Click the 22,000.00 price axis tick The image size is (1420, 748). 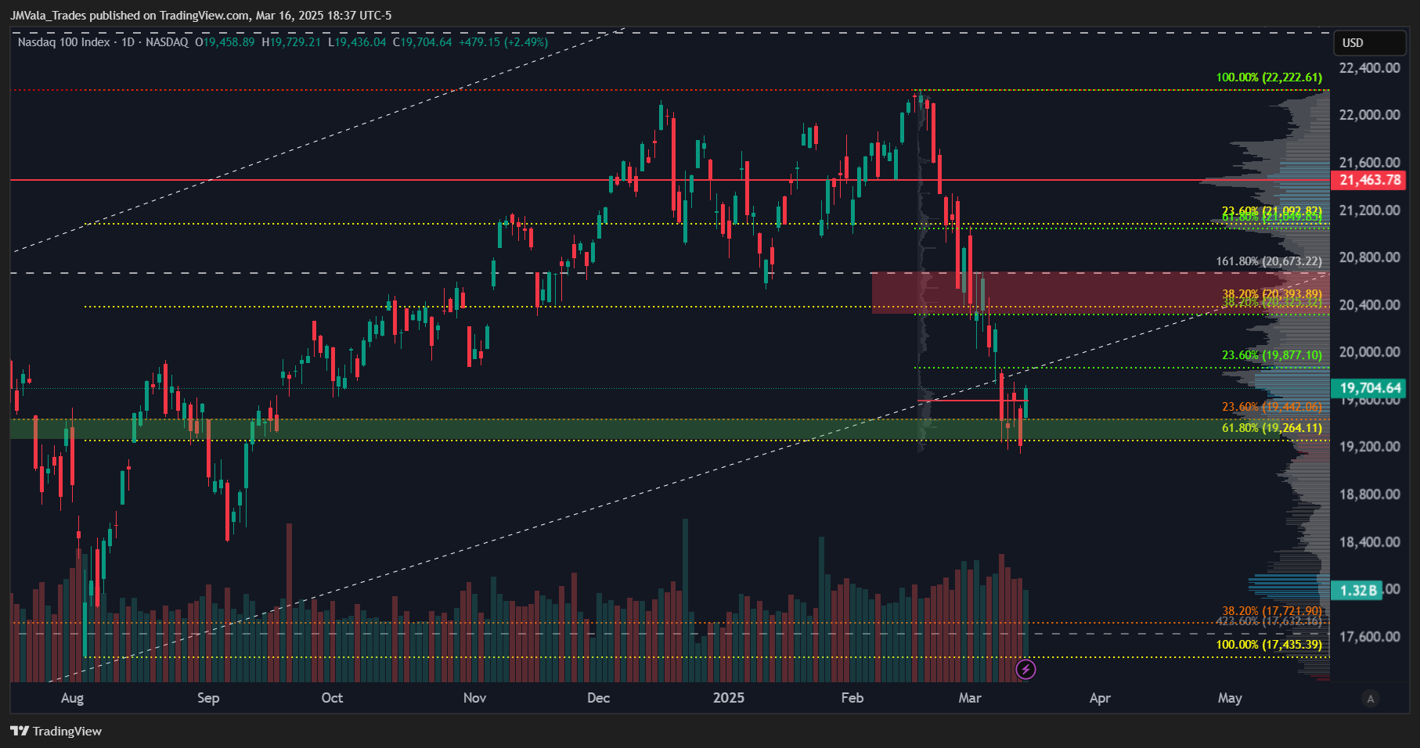[1370, 115]
